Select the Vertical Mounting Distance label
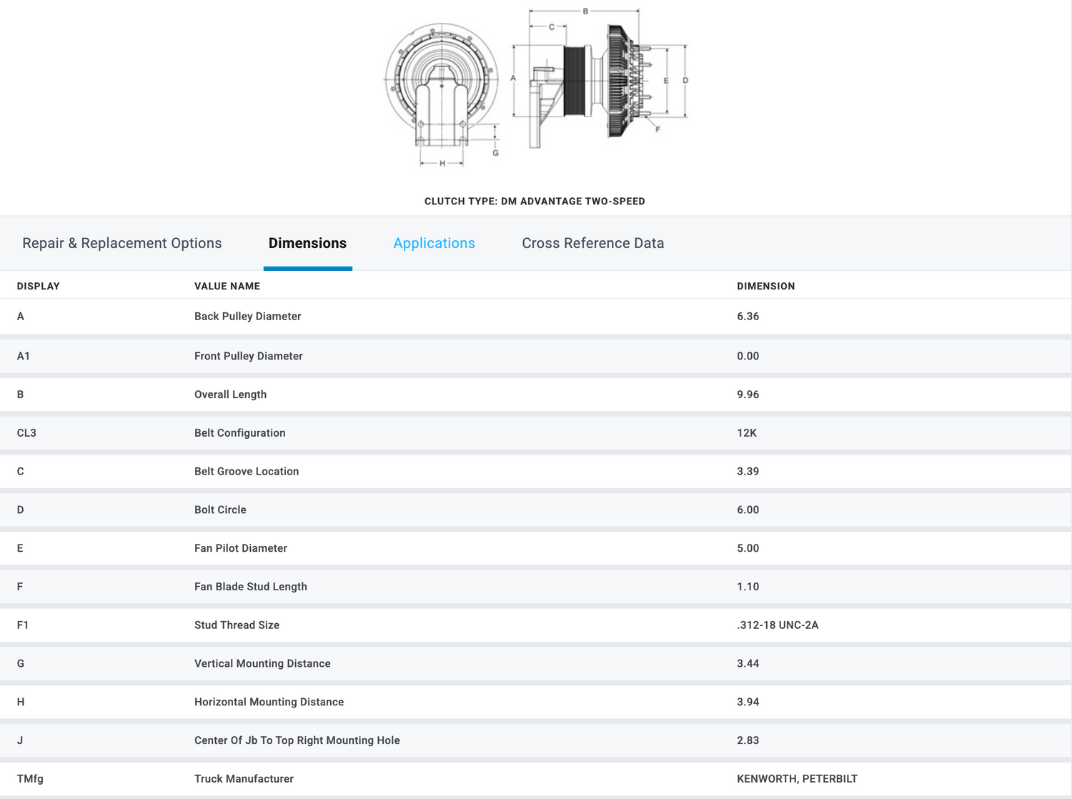The image size is (1072, 799). tap(262, 664)
